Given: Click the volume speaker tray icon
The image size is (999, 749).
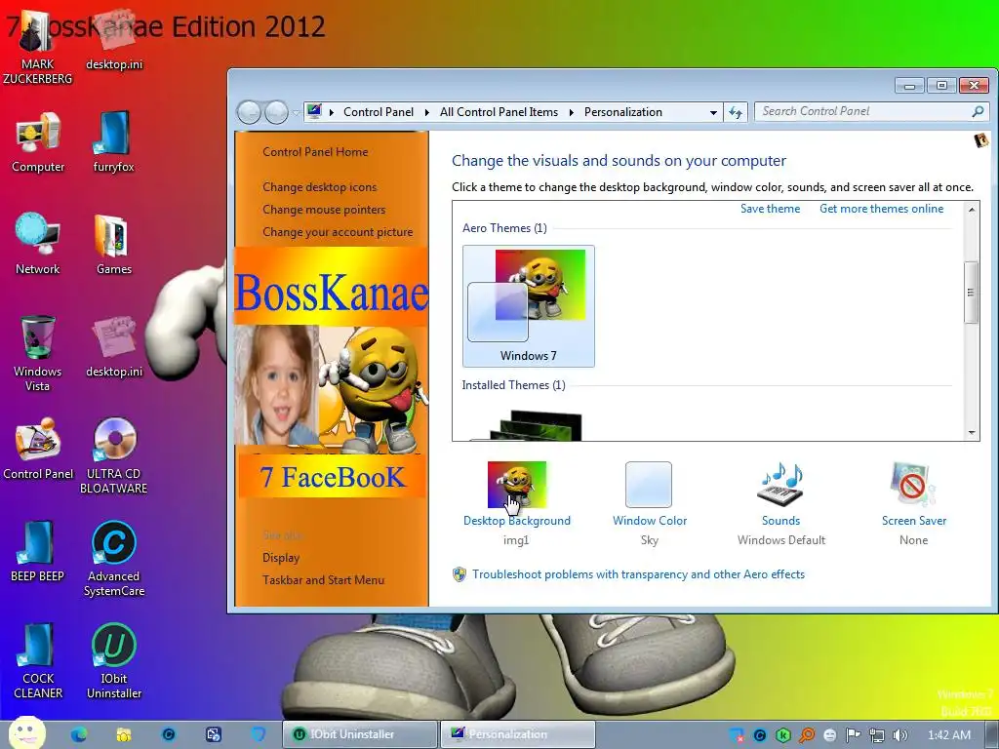Looking at the screenshot, I should (899, 735).
